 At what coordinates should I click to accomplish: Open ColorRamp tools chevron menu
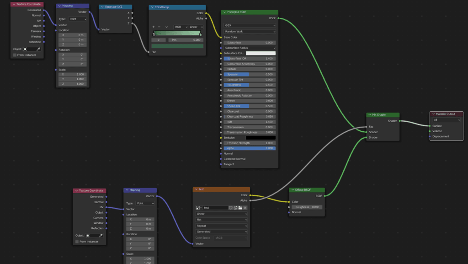pyautogui.click(x=166, y=27)
